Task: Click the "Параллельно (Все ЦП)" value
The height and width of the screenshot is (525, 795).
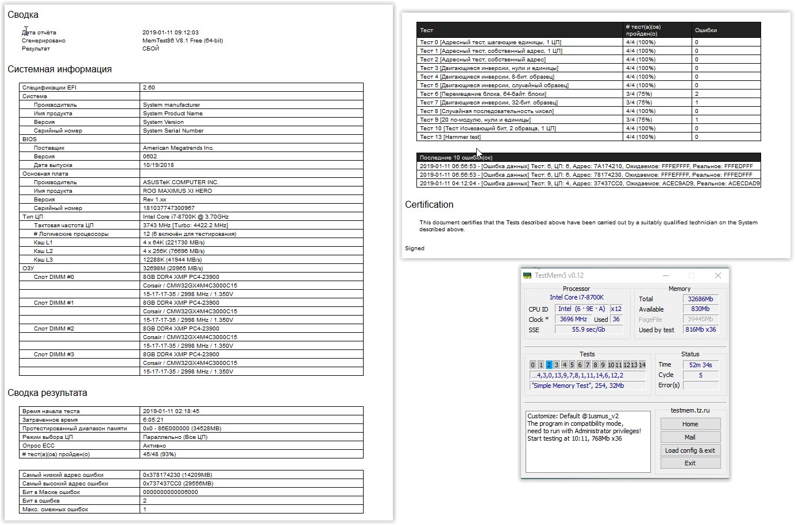Action: pos(176,437)
